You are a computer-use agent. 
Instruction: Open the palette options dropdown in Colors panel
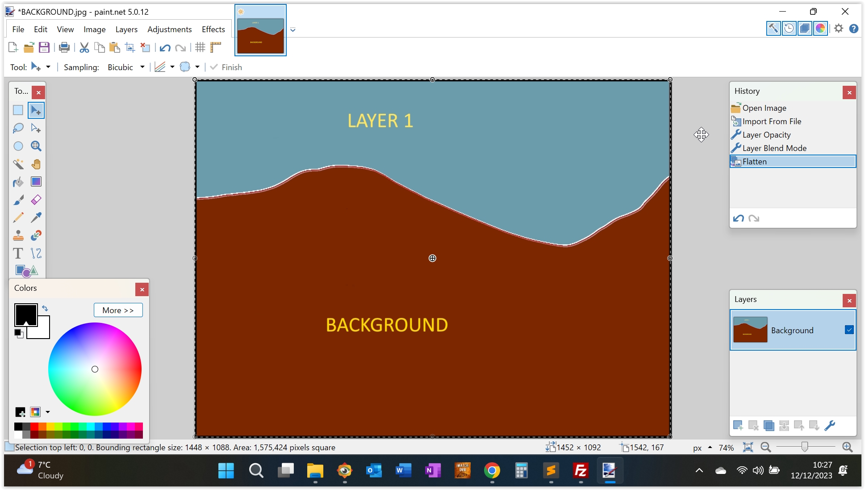point(48,412)
